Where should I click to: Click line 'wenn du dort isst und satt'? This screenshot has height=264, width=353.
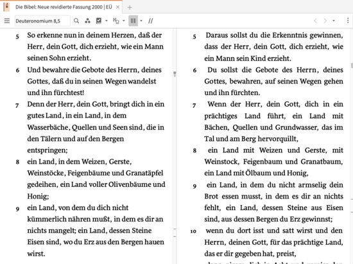click(x=274, y=231)
